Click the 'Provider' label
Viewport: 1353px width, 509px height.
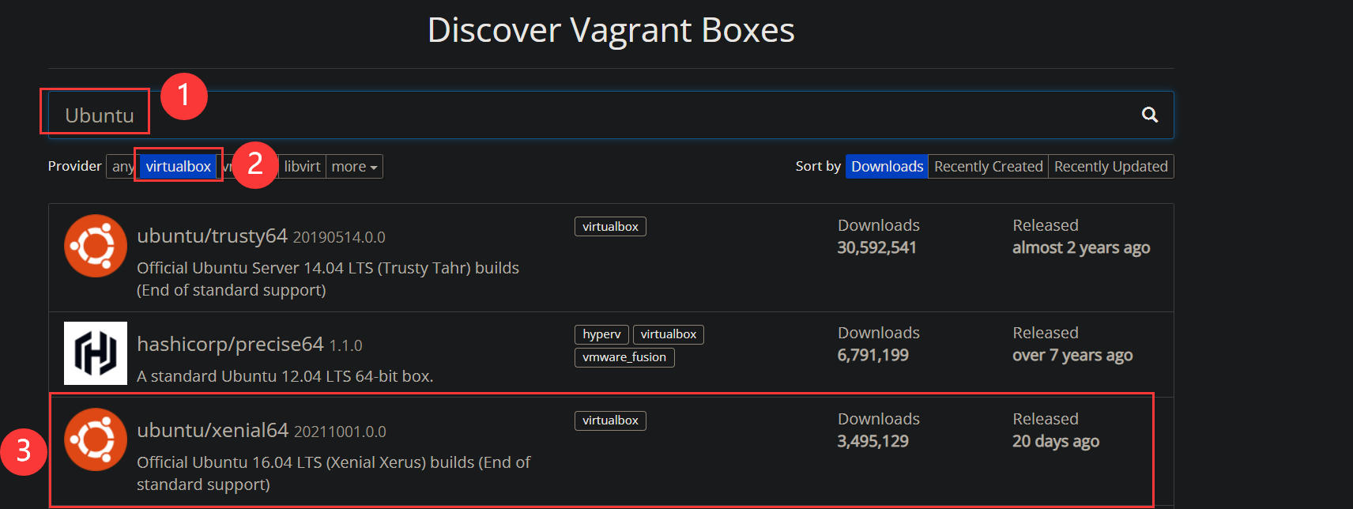coord(74,166)
